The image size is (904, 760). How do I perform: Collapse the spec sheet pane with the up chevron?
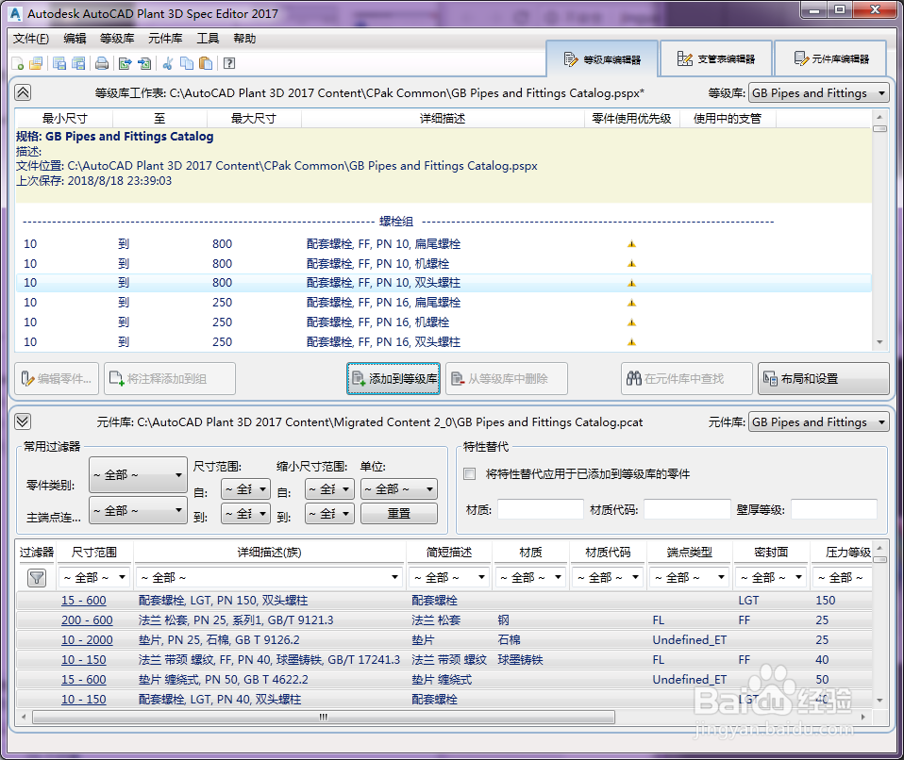23,92
